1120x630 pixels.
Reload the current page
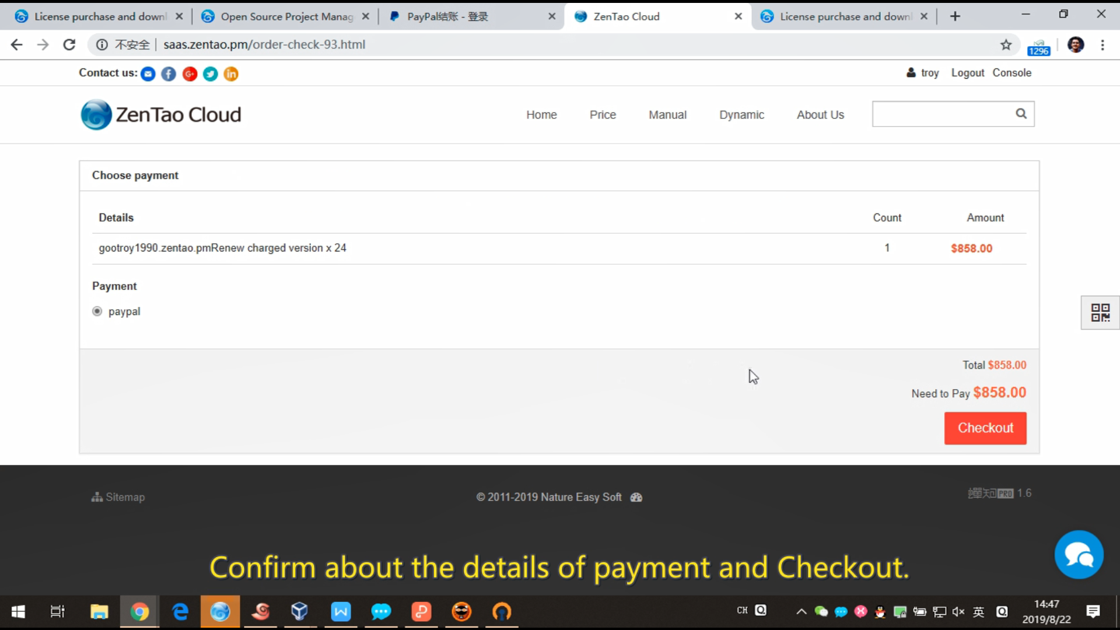(x=69, y=44)
